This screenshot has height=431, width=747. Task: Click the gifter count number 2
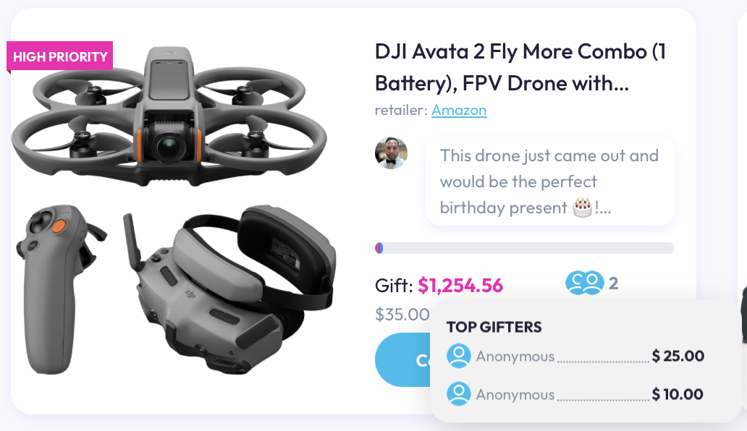coord(614,283)
